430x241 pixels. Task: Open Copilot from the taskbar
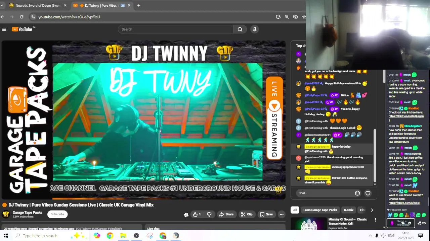97,236
